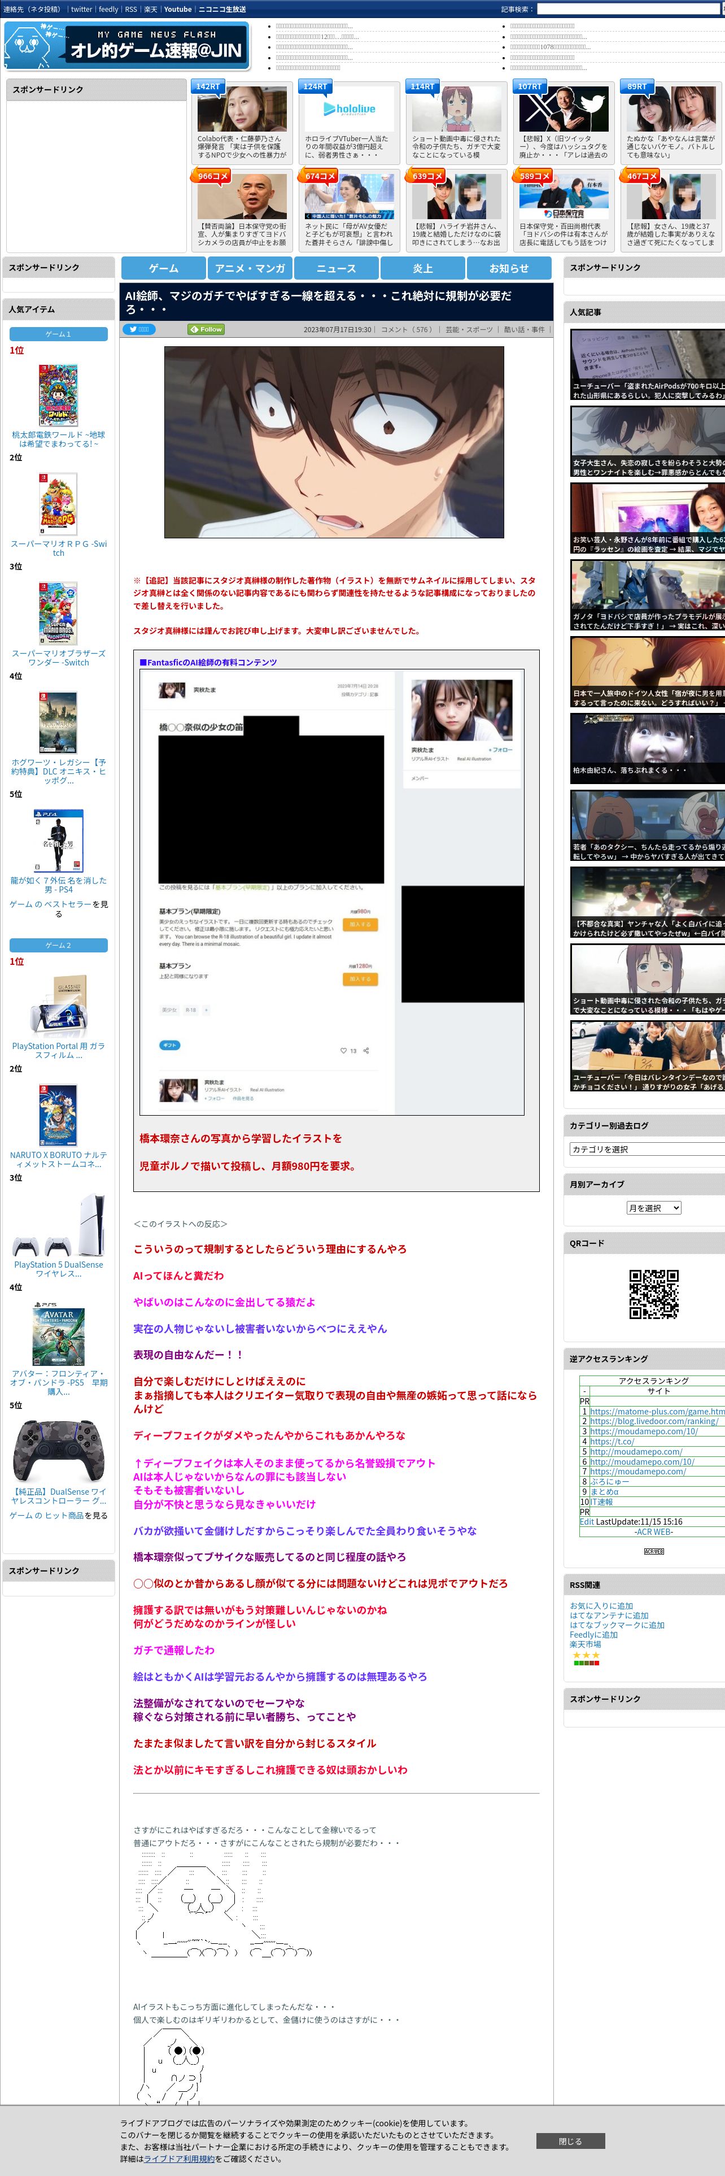The image size is (725, 2176).
Task: Open the feedly link in top bar
Action: [x=108, y=9]
